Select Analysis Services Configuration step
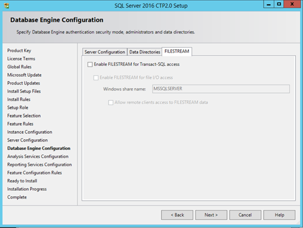This screenshot has height=228, width=303. (38, 157)
